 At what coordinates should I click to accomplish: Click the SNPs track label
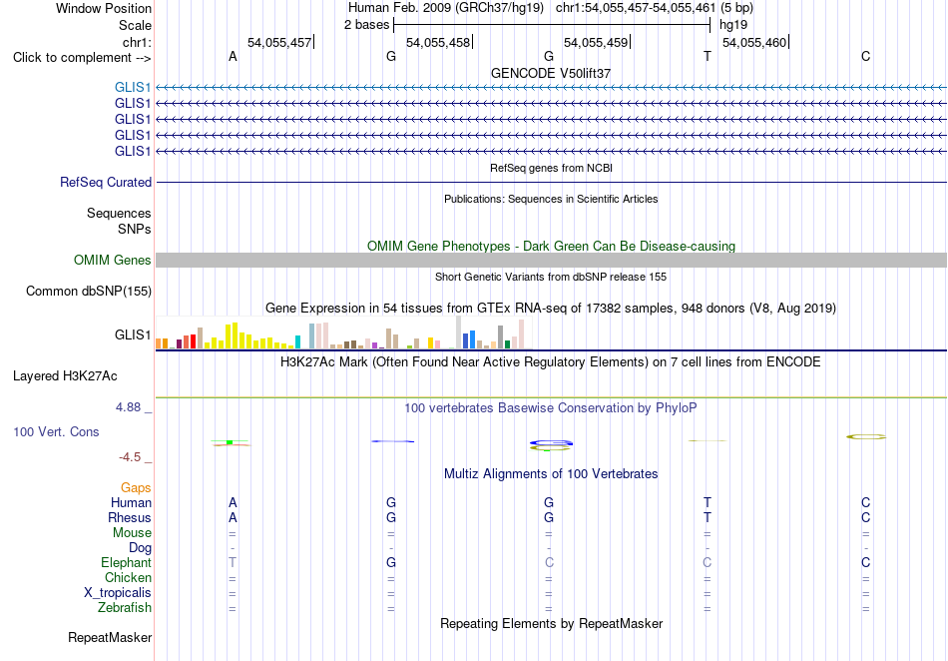click(135, 230)
